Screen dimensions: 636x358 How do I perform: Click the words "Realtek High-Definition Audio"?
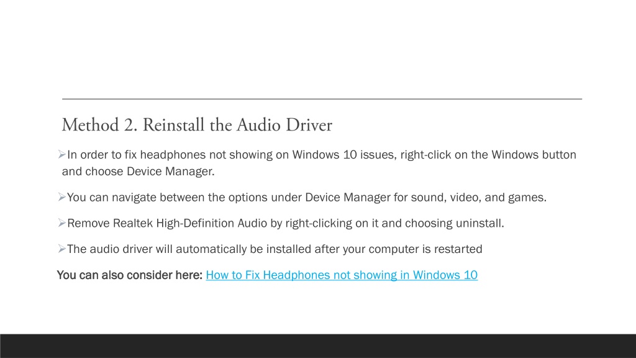[x=190, y=223]
